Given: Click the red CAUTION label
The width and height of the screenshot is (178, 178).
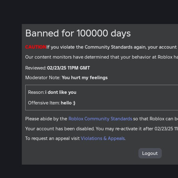Looking at the screenshot, I should click(x=36, y=47).
